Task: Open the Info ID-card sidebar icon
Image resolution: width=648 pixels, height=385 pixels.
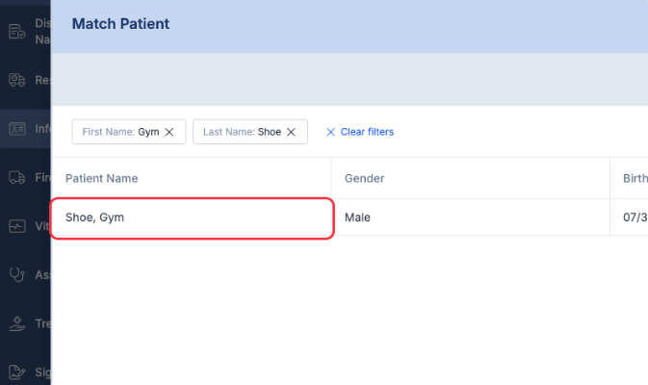Action: coord(17,128)
